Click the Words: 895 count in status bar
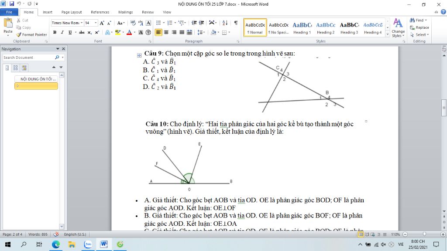Viewport: 447px width, 251px height. 38,234
